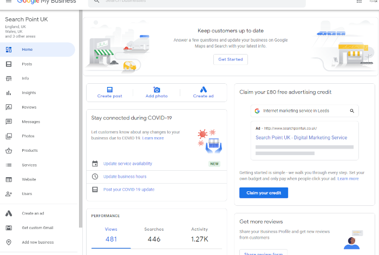The width and height of the screenshot is (379, 255).
Task: Open Search Point UK - Digital Marketing Service ad link
Action: [x=302, y=138]
